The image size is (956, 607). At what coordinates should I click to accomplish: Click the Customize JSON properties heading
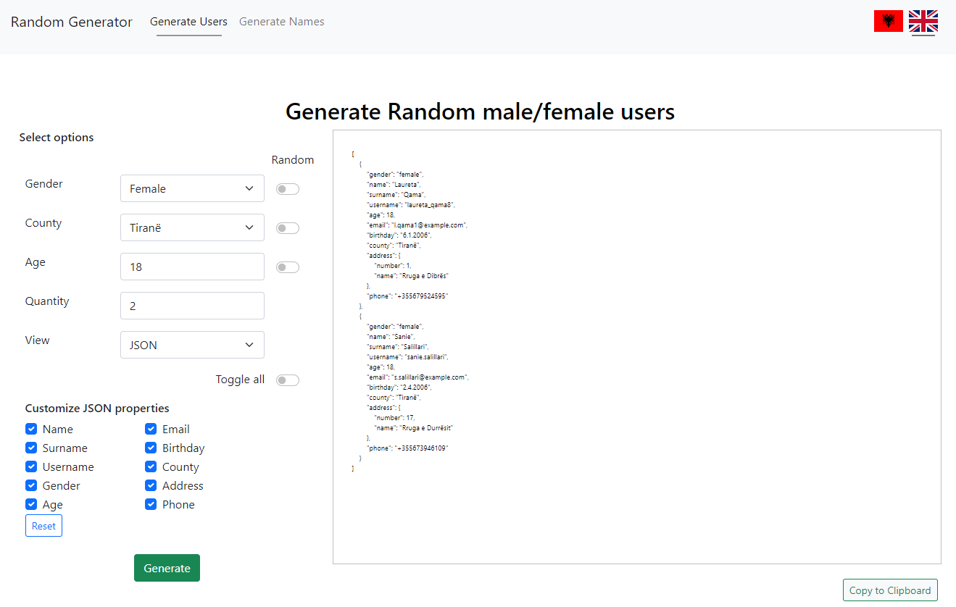[x=97, y=408]
